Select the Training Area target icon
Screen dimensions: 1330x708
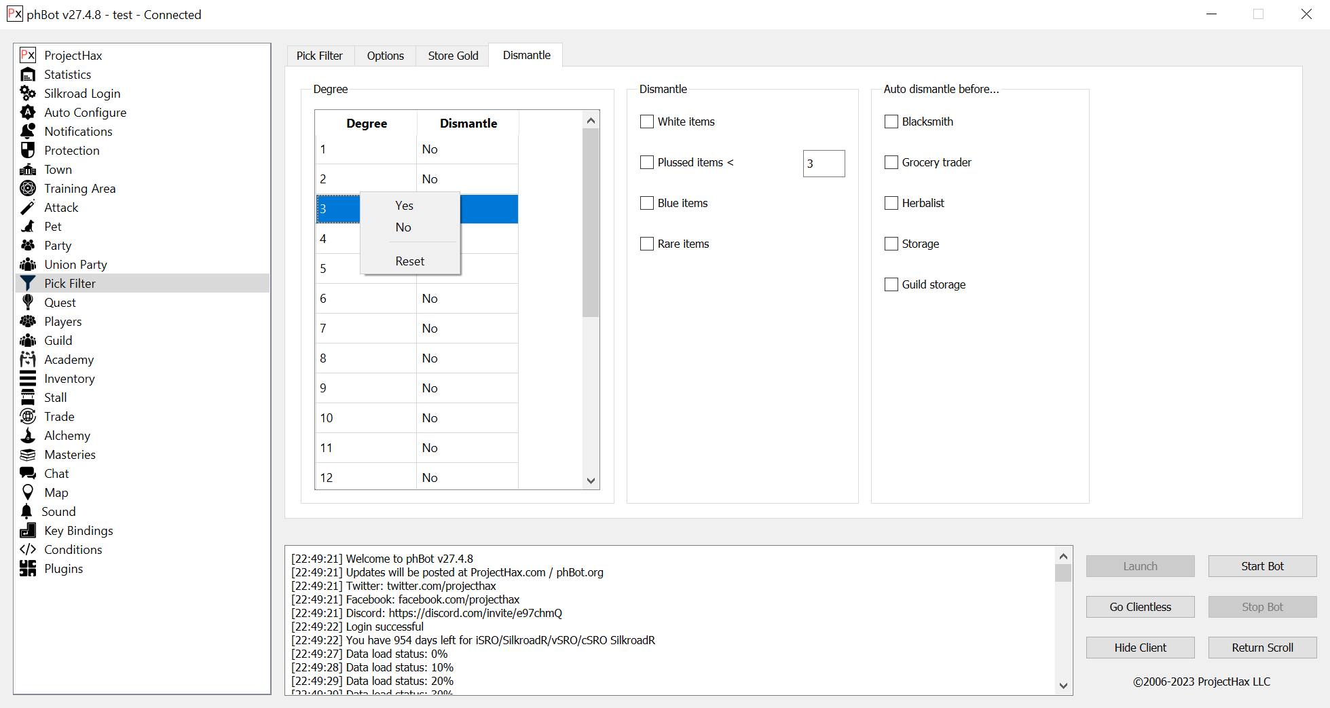pyautogui.click(x=28, y=189)
